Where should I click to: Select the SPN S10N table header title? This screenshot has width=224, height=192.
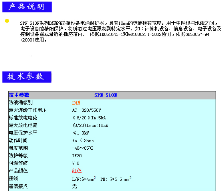point(105,95)
